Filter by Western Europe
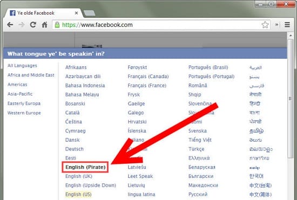The width and height of the screenshot is (297, 200). click(24, 113)
